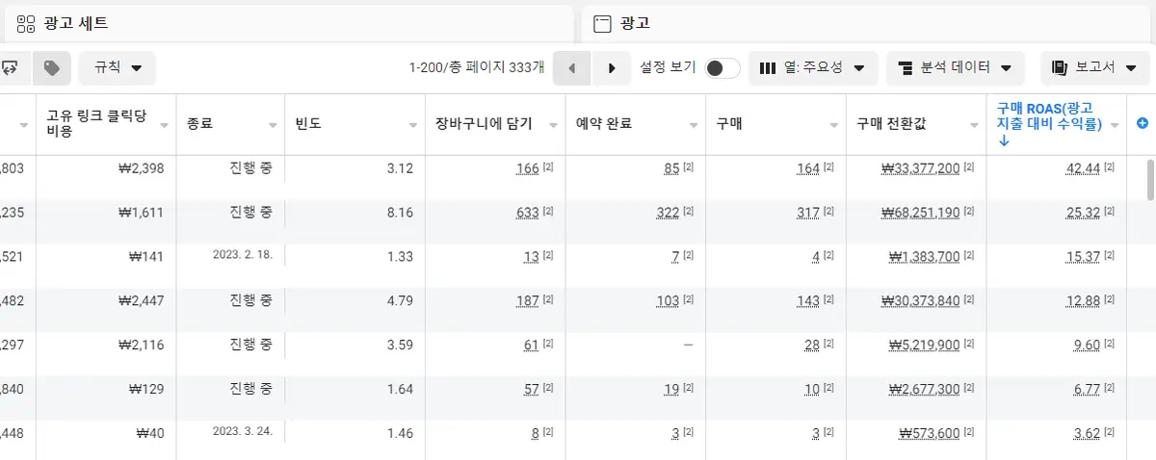The height and width of the screenshot is (460, 1156).
Task: Select frequency cell 8.16
Action: [x=400, y=213]
